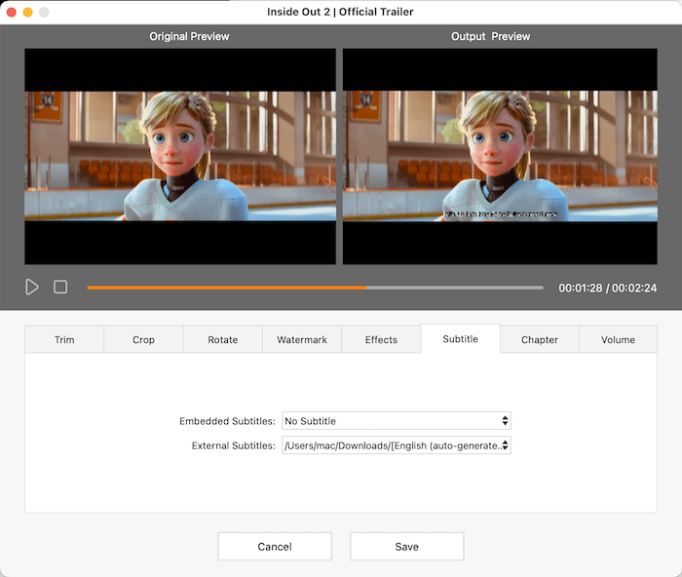This screenshot has width=682, height=577.
Task: Click the Save button
Action: click(406, 547)
